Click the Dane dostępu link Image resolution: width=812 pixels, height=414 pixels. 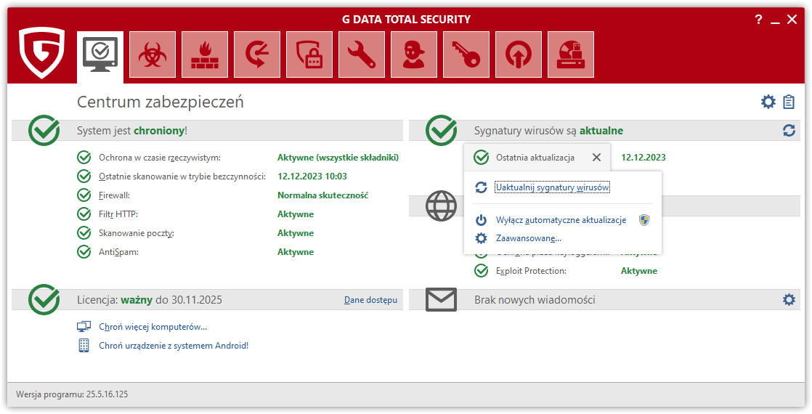tap(371, 300)
